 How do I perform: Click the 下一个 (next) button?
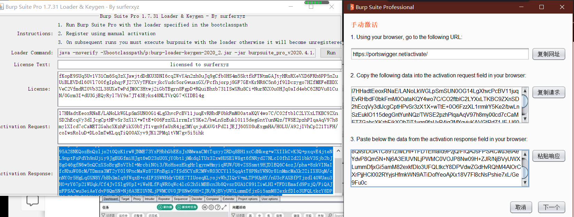pyautogui.click(x=551, y=207)
